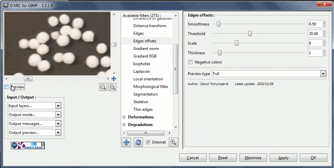334x168 pixels.
Task: Uncheck the Internet checkbox
Action: coord(148,142)
